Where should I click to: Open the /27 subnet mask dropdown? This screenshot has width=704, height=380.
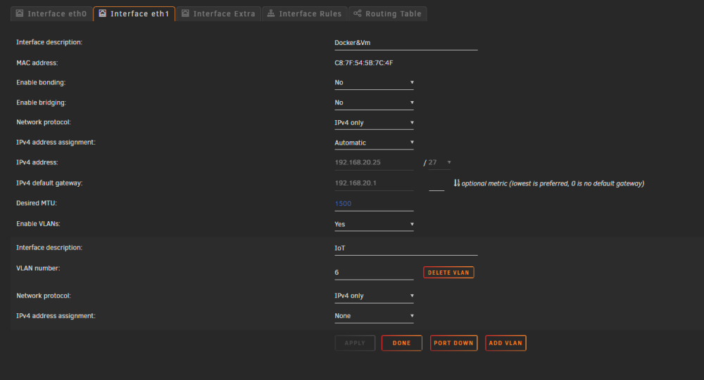pos(439,163)
